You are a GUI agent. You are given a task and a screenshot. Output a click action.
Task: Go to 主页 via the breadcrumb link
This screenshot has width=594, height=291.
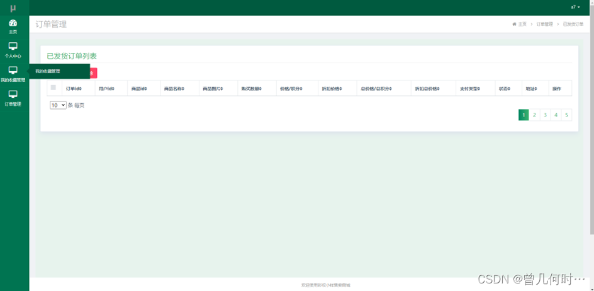tap(522, 24)
